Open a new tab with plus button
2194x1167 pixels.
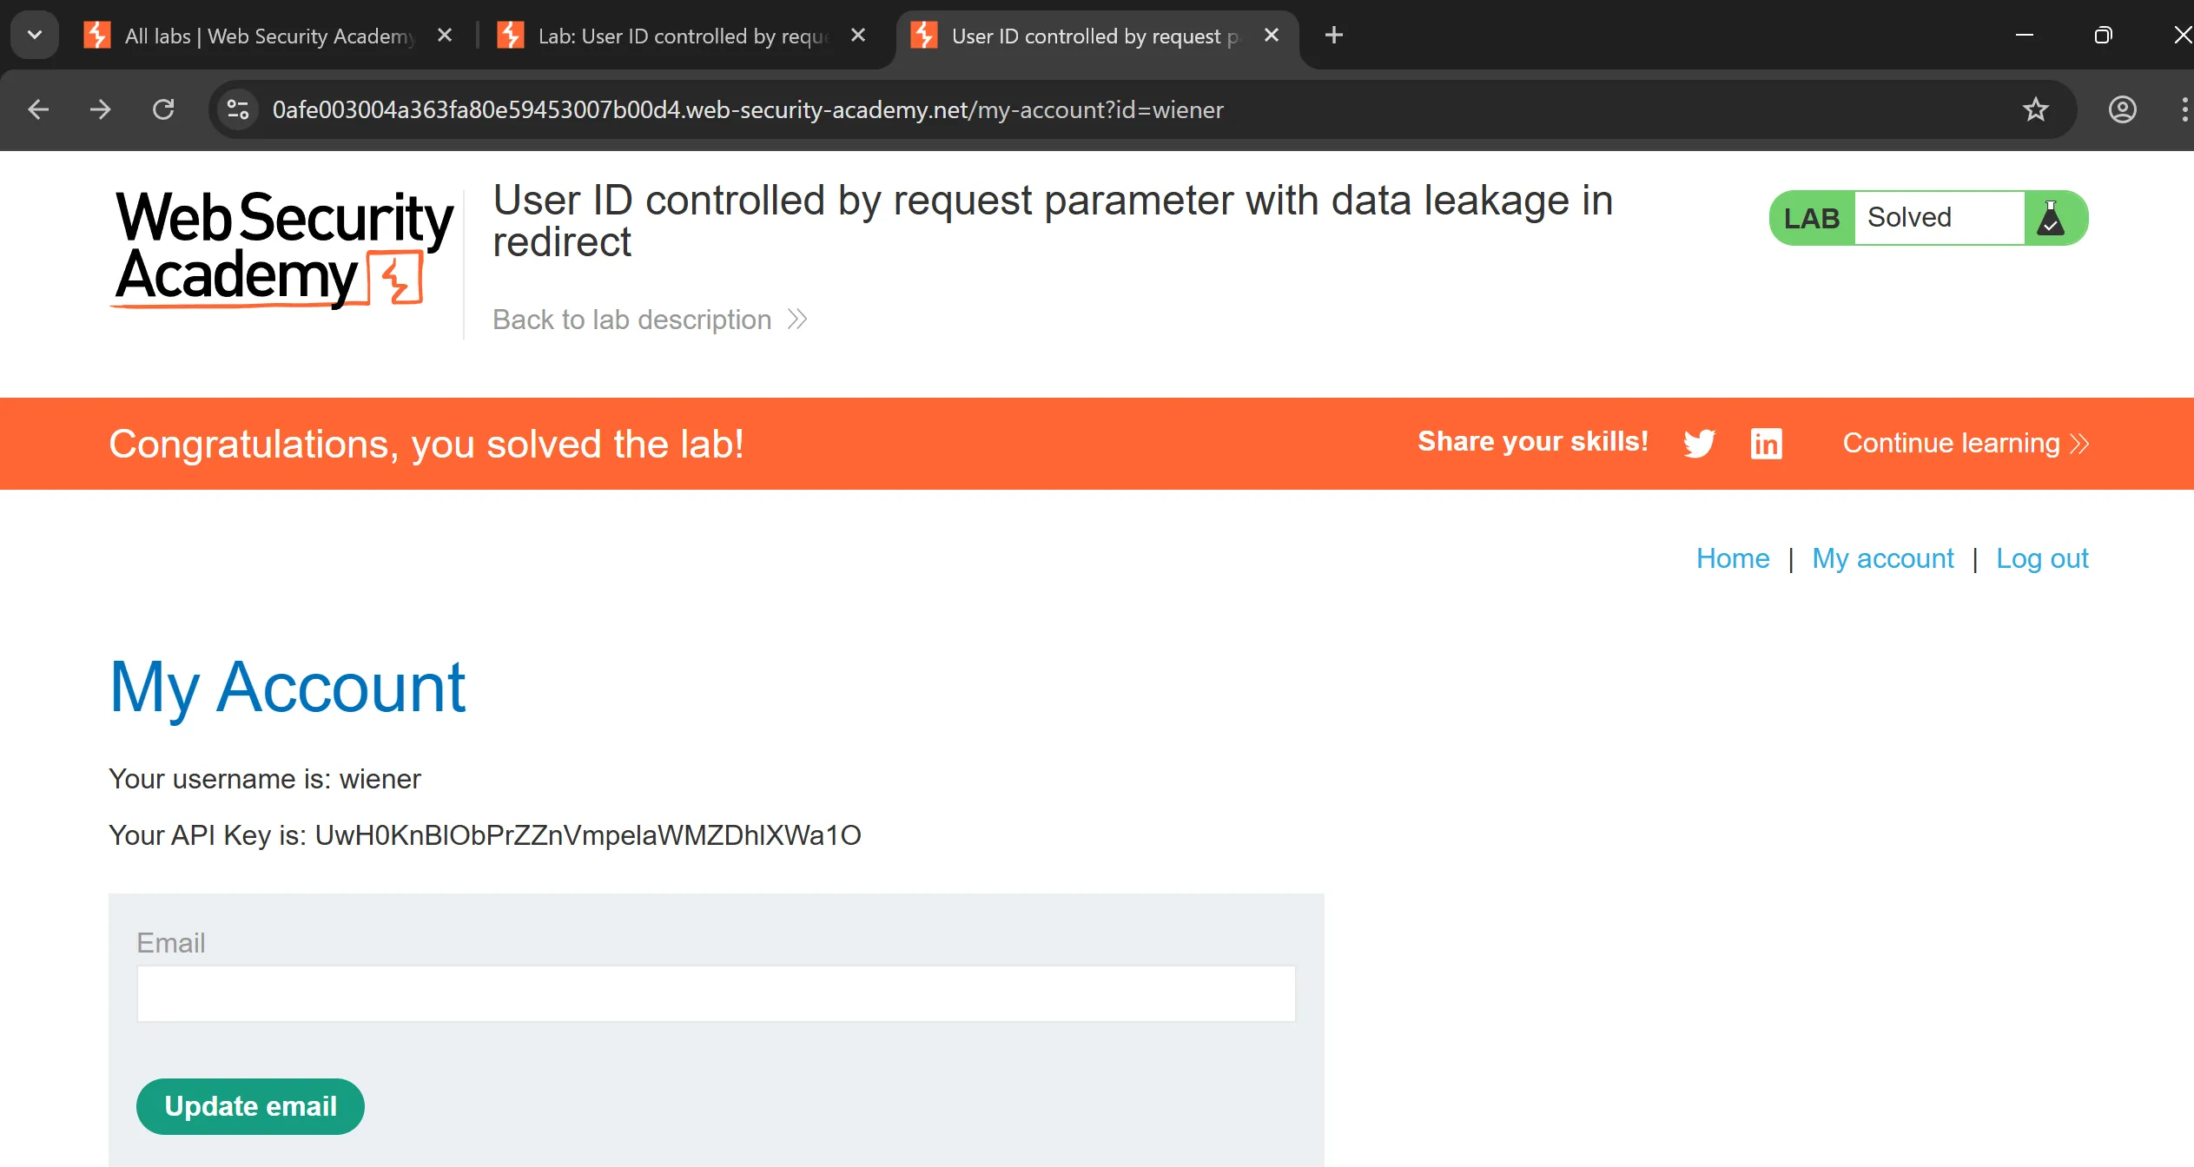pyautogui.click(x=1334, y=35)
